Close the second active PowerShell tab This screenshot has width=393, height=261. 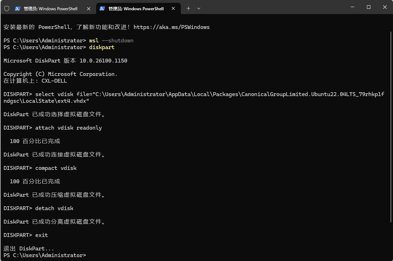[x=173, y=8]
